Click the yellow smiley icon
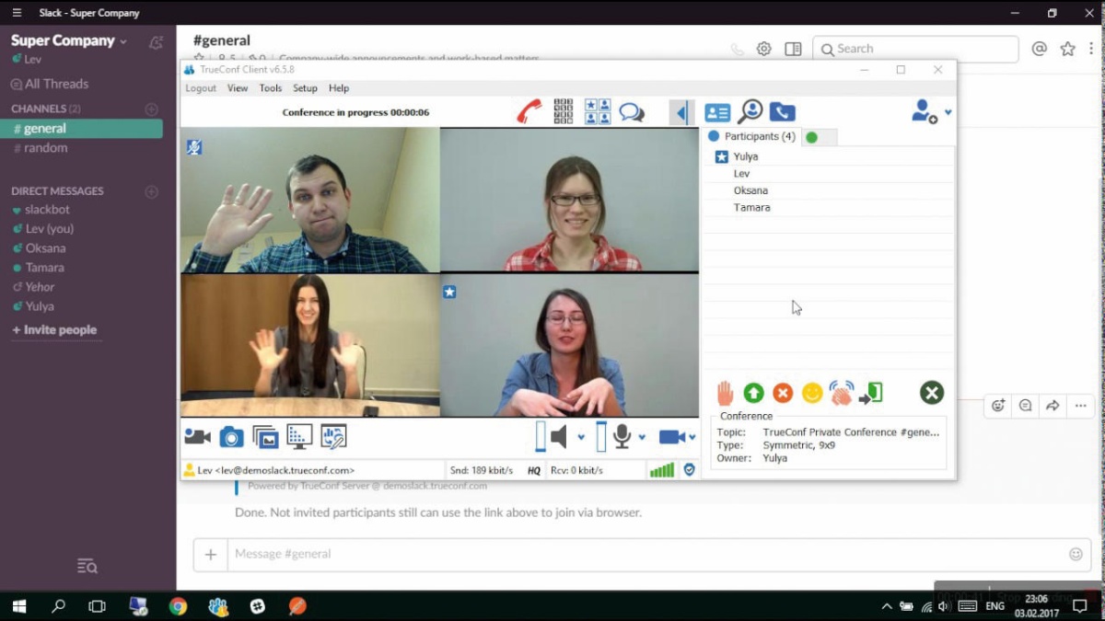This screenshot has width=1105, height=621. [x=811, y=394]
